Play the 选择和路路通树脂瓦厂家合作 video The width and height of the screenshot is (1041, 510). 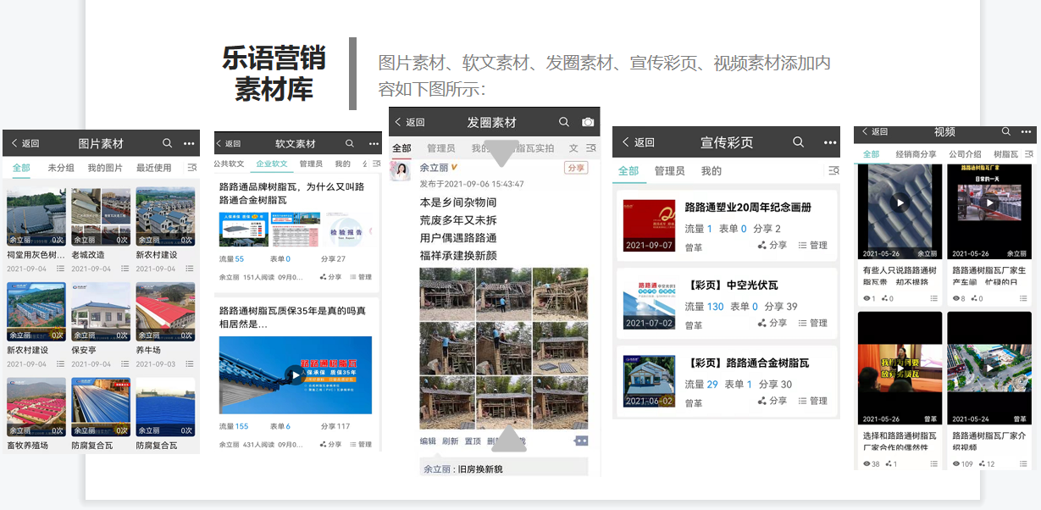(x=900, y=369)
